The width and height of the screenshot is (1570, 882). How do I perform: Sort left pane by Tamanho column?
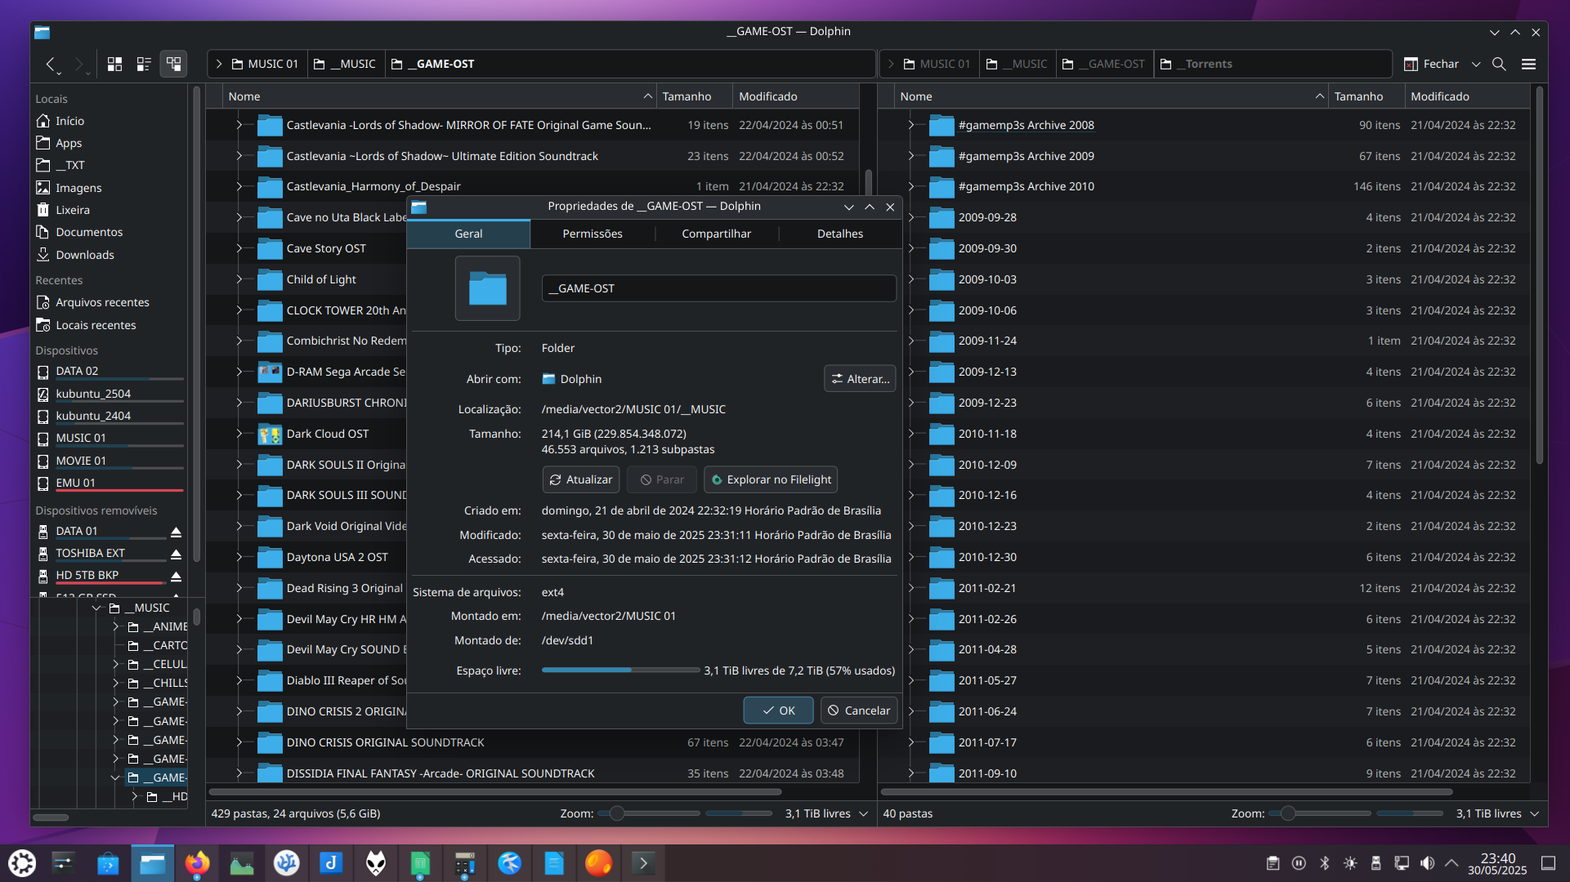(x=694, y=96)
